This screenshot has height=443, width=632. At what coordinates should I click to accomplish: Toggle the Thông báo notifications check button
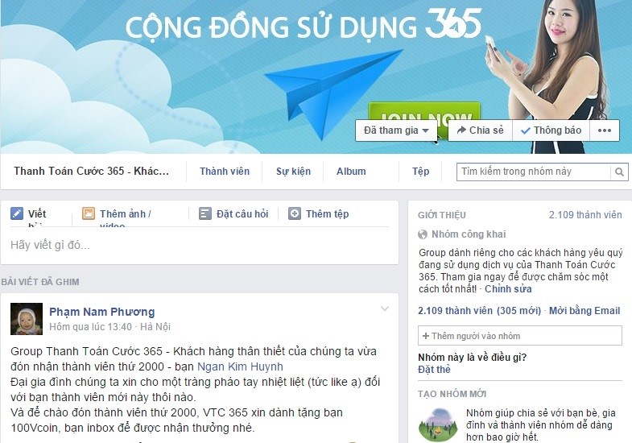coord(551,130)
